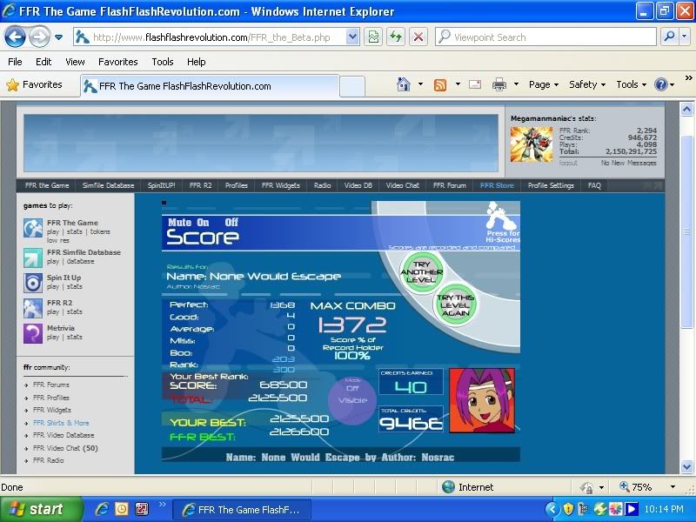Image resolution: width=696 pixels, height=522 pixels.
Task: Click the browser Refresh button icon
Action: pos(396,37)
